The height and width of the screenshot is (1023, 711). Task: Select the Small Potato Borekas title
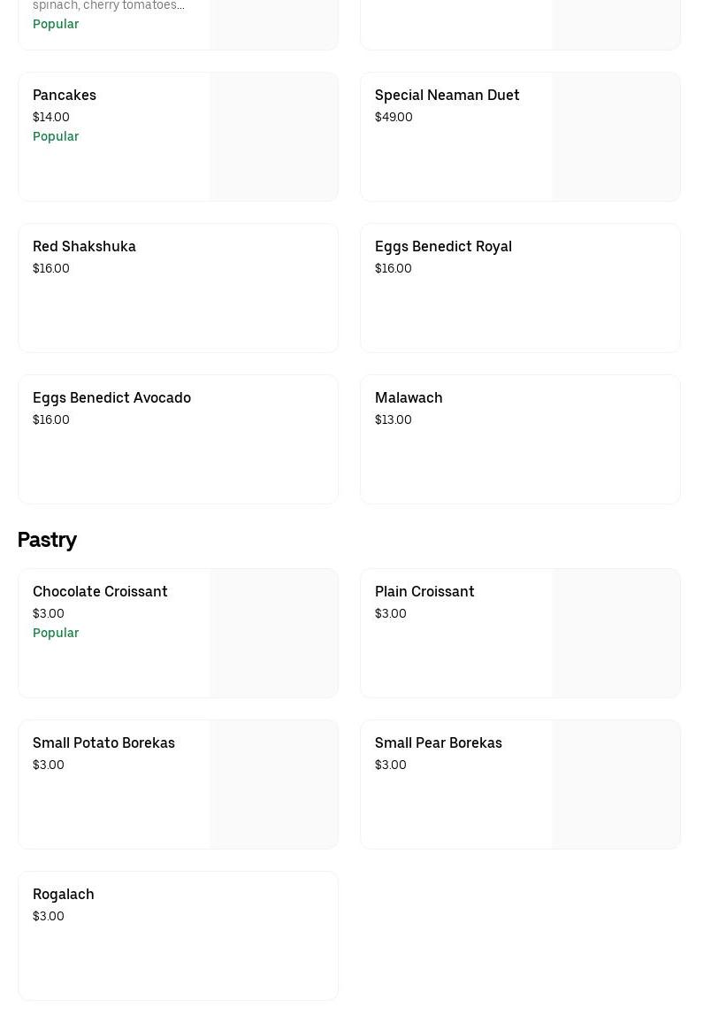coord(103,742)
